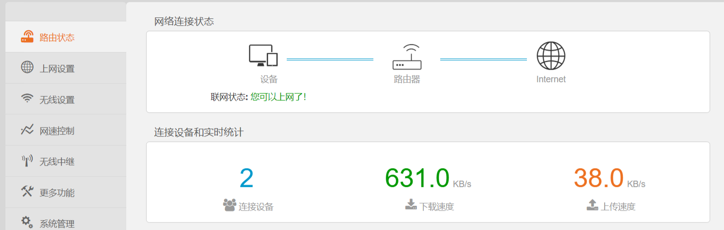Click the line between 路由器 and Internet
Image resolution: width=724 pixels, height=230 pixels.
[x=483, y=59]
